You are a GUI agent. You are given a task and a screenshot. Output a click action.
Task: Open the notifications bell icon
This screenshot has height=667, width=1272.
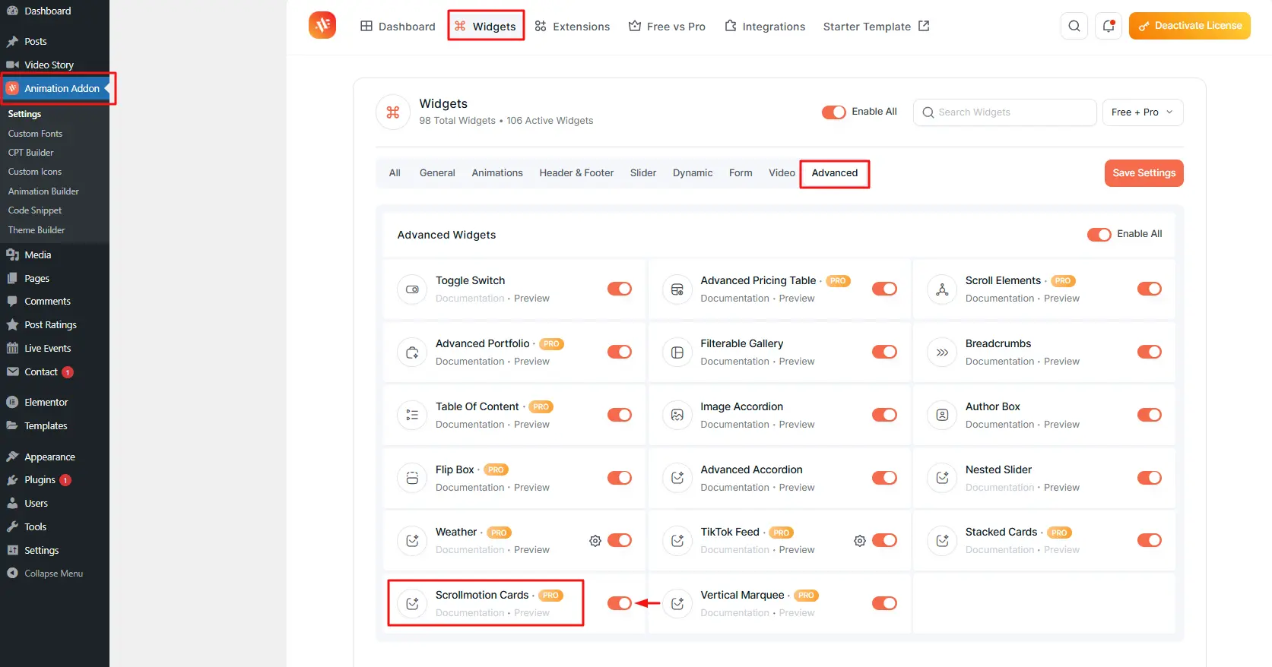[1109, 26]
